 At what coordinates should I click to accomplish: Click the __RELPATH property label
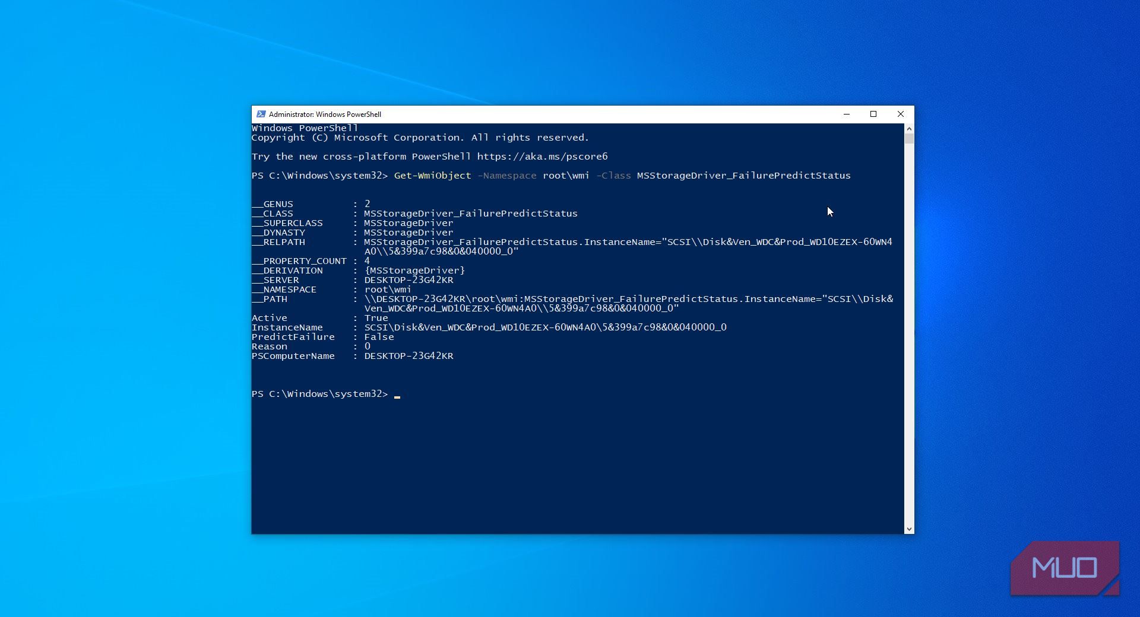pyautogui.click(x=278, y=242)
